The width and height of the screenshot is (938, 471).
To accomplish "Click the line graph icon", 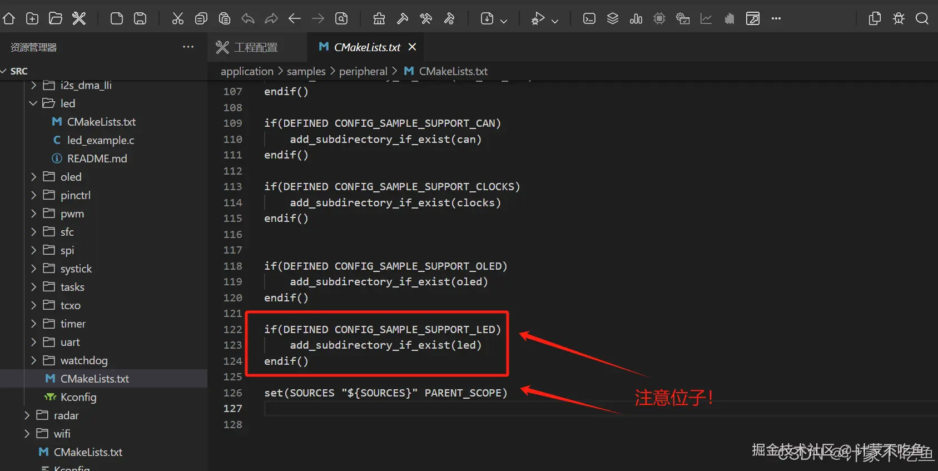I will pos(706,18).
